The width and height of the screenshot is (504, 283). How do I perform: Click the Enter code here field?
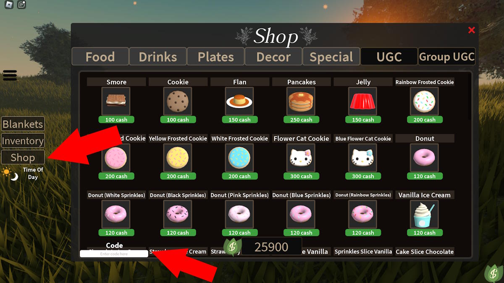pyautogui.click(x=114, y=254)
